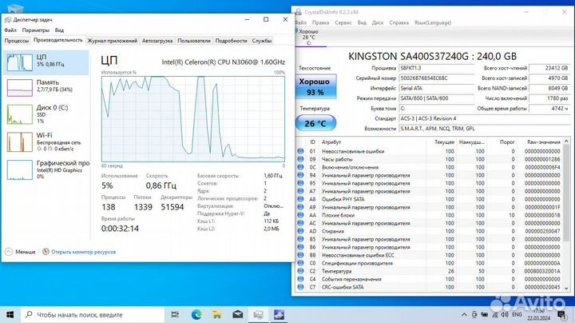Click the status icon for Плохие блоки row
The width and height of the screenshot is (575, 323).
tap(301, 215)
